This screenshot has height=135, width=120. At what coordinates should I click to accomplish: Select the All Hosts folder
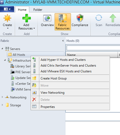coord(36,54)
